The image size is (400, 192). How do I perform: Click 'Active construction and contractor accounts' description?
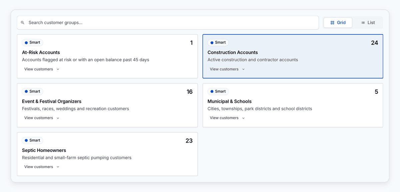[253, 60]
